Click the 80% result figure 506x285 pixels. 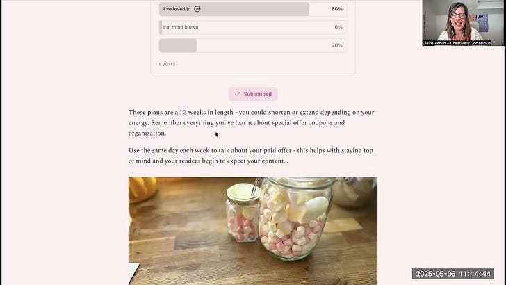(x=337, y=9)
